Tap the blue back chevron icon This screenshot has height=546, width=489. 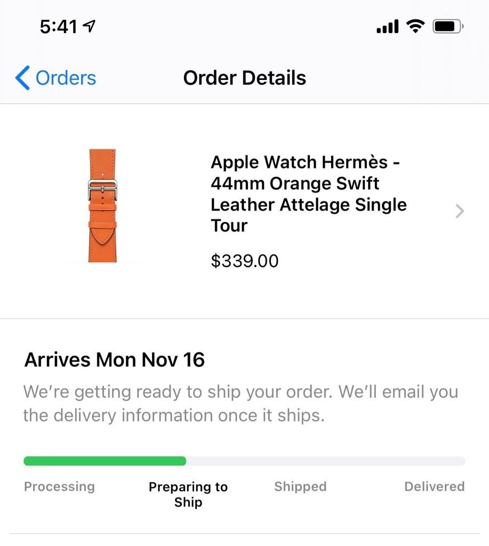(22, 78)
